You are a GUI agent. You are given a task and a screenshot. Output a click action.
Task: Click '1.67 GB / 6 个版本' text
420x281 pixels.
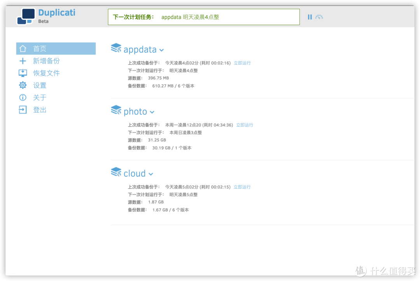pyautogui.click(x=170, y=210)
